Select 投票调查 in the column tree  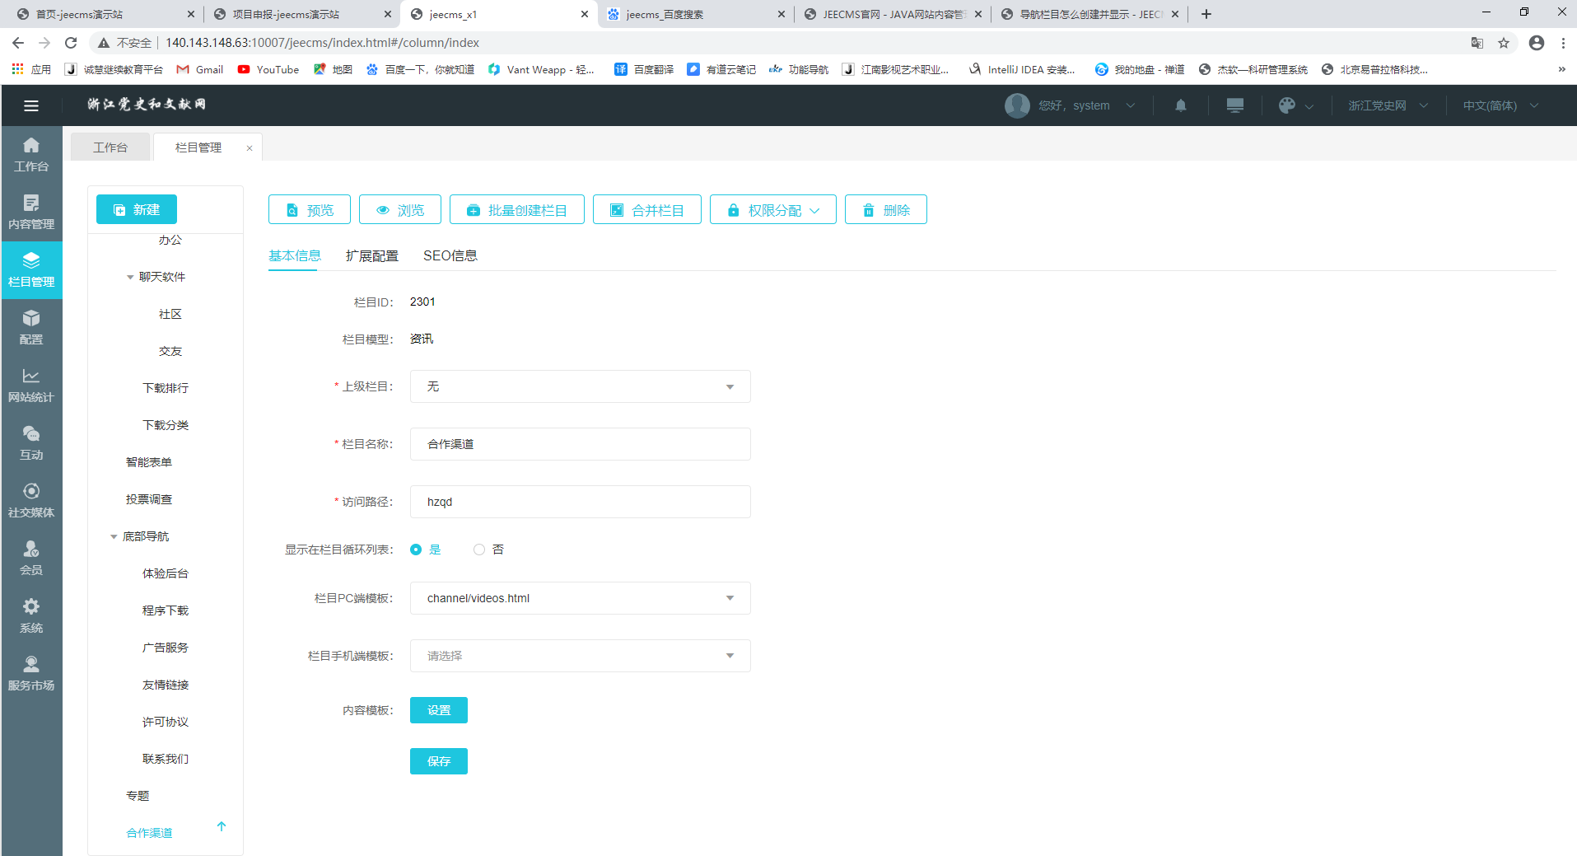point(149,499)
